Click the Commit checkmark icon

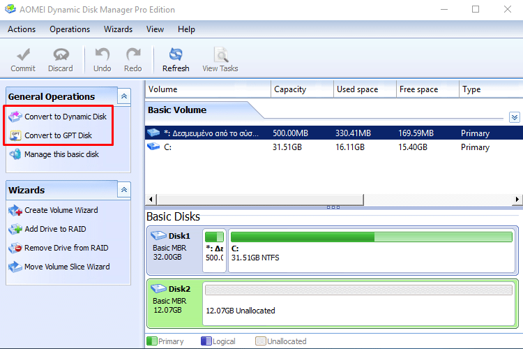[23, 54]
